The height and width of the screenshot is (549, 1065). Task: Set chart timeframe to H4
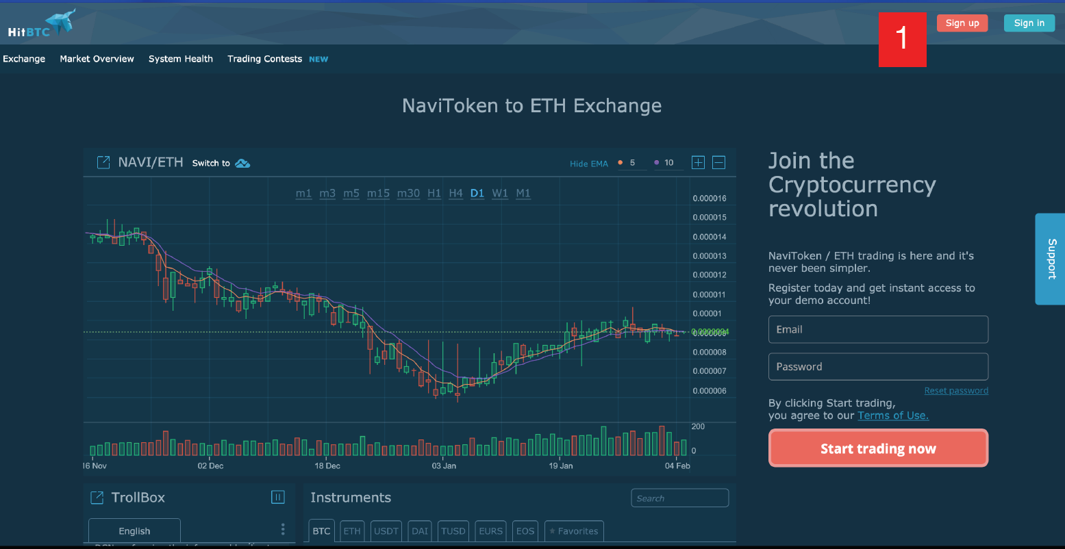coord(456,193)
